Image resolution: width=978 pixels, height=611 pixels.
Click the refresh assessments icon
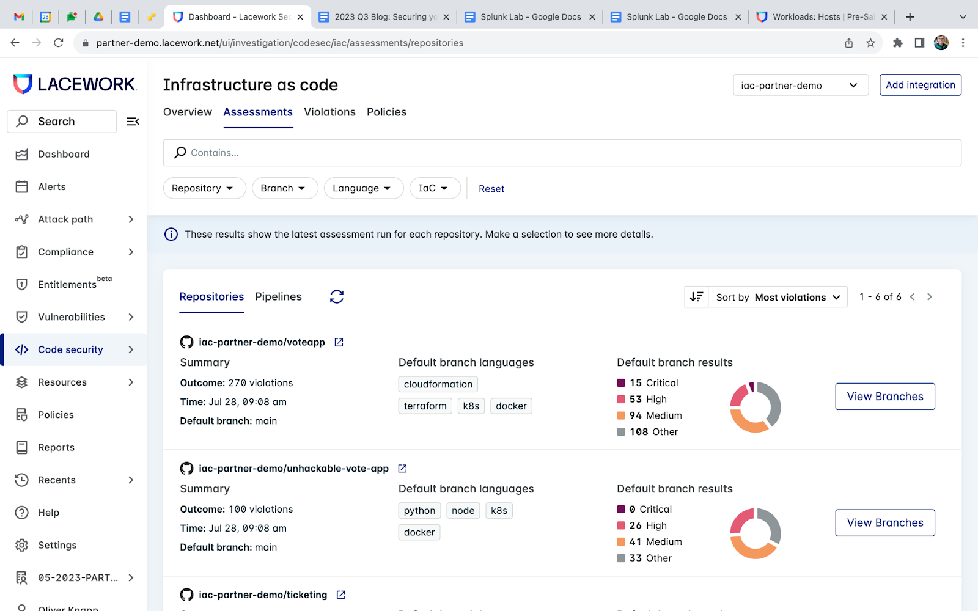pos(337,297)
